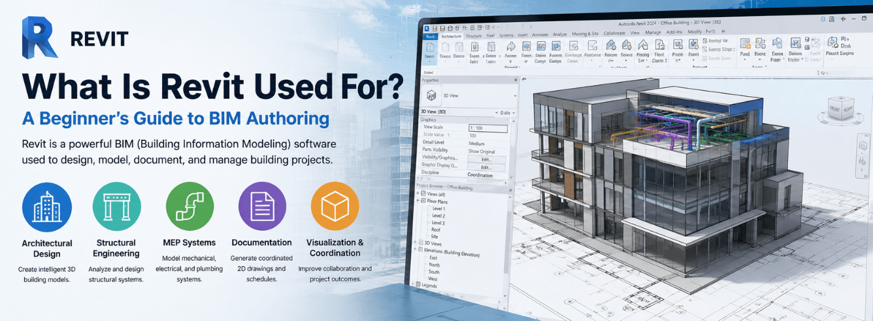
Task: Expand the Legends node
Action: [x=413, y=284]
